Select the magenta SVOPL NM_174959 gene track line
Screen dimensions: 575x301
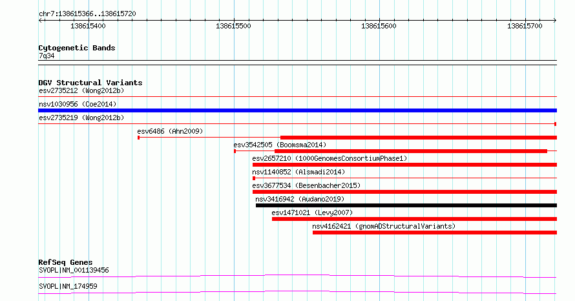(x=297, y=292)
